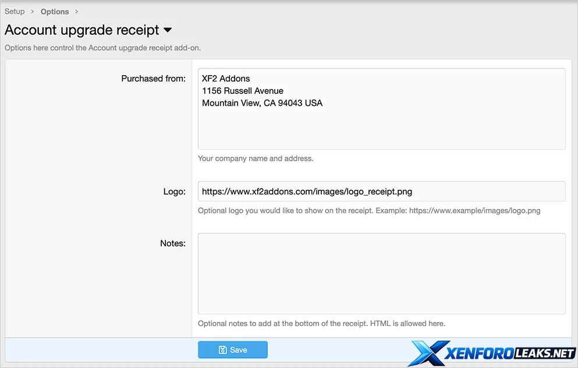Click the XENFOROLEAKS.NET watermark text
The image size is (578, 368).
coord(509,353)
